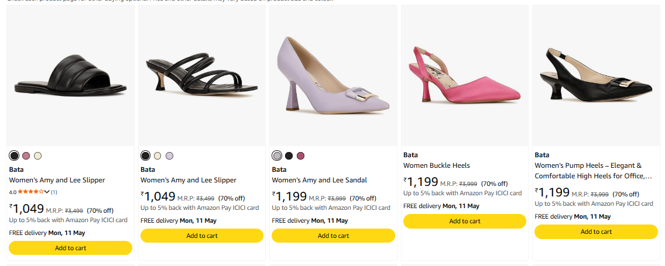Choose cream swatch on strappy heel slipper
Screen dimensions: 665x266
tap(158, 156)
